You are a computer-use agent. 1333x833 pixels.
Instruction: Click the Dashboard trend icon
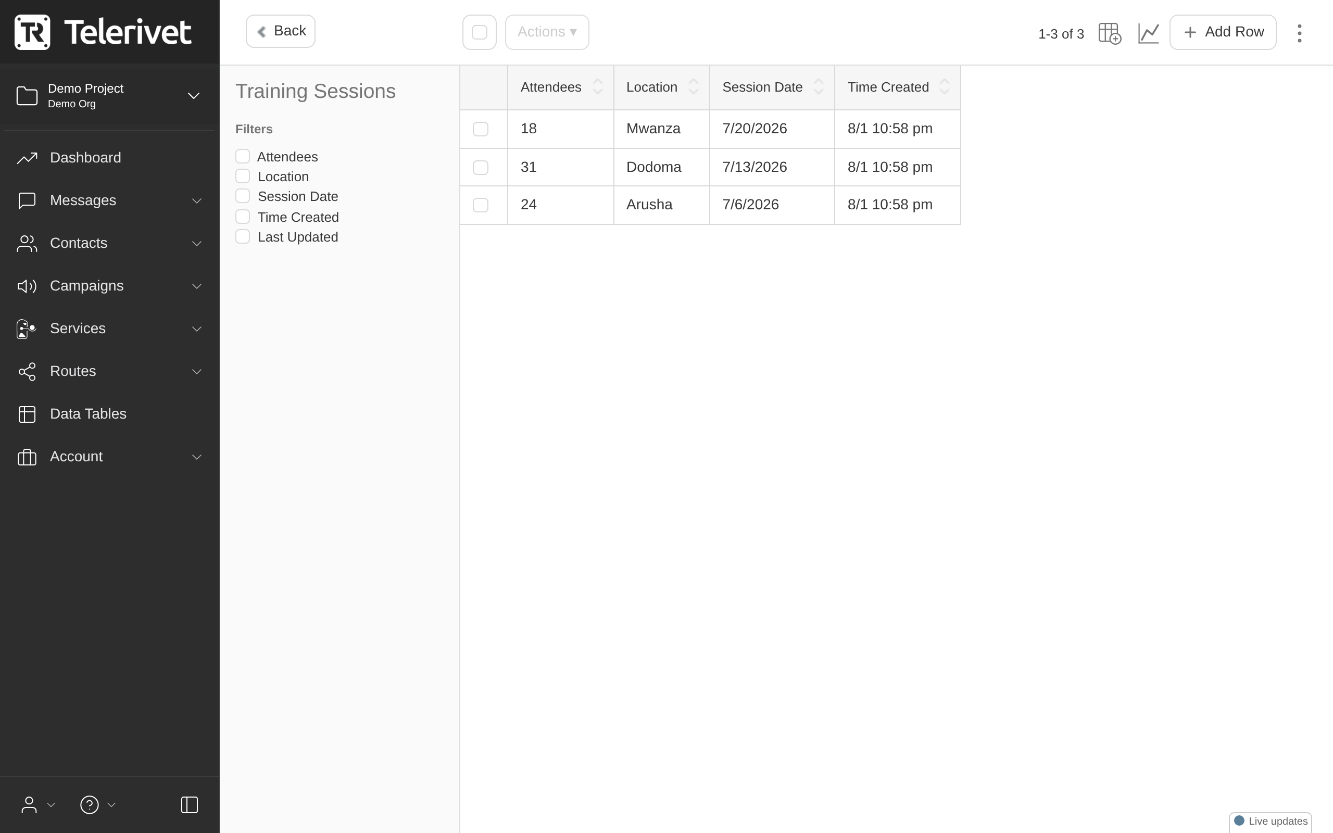(x=27, y=158)
